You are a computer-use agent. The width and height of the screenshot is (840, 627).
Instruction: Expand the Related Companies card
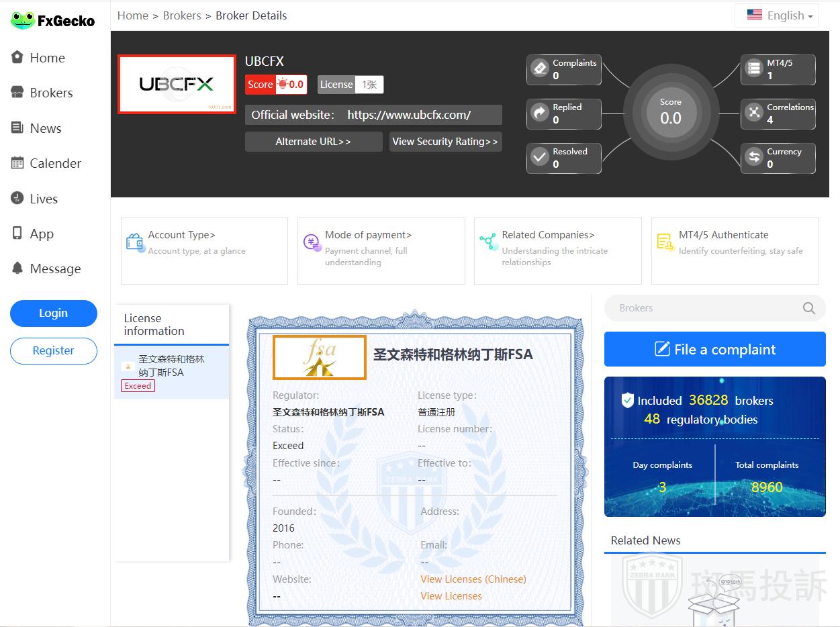(x=557, y=250)
